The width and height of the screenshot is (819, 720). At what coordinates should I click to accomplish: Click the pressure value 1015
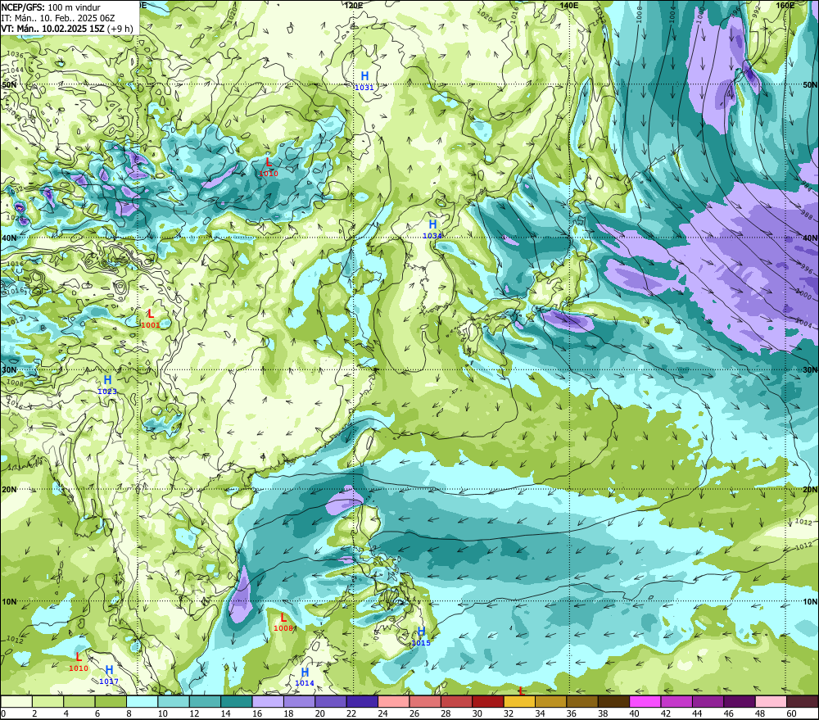point(421,643)
